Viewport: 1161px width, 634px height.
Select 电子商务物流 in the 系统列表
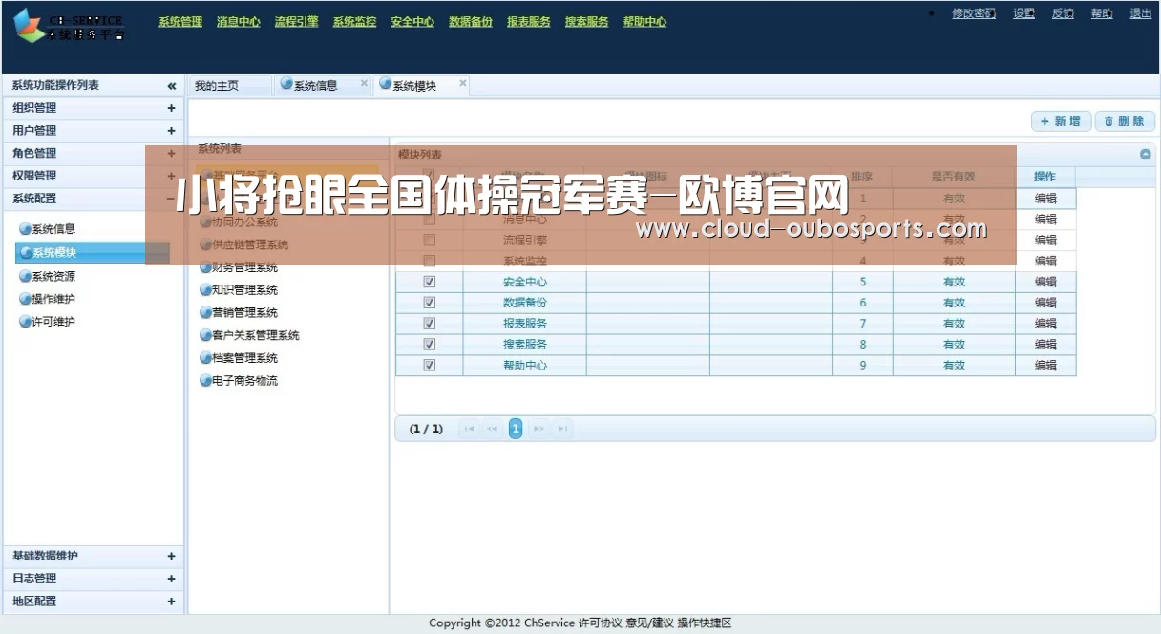[245, 381]
